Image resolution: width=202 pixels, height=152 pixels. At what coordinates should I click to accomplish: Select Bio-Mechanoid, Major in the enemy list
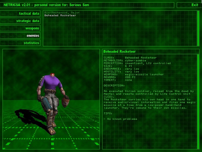tap(62, 12)
